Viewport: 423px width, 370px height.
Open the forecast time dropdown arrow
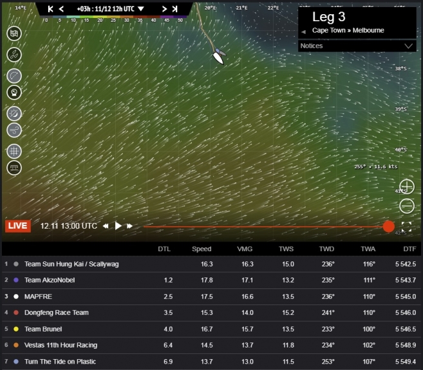click(141, 9)
